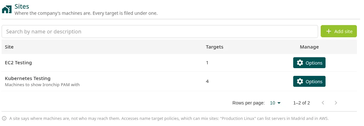The height and width of the screenshot is (126, 364).
Task: Click the Sites building icon
Action: pyautogui.click(x=7, y=9)
